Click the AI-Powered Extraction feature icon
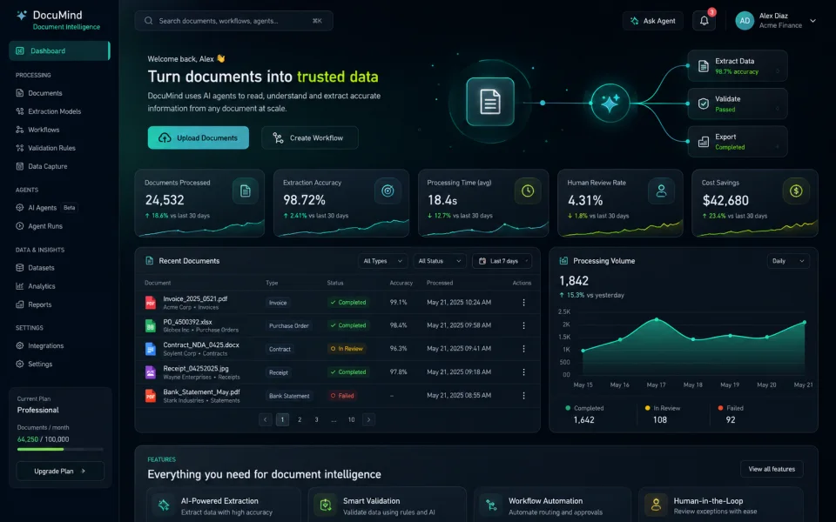836x522 pixels. click(x=164, y=505)
